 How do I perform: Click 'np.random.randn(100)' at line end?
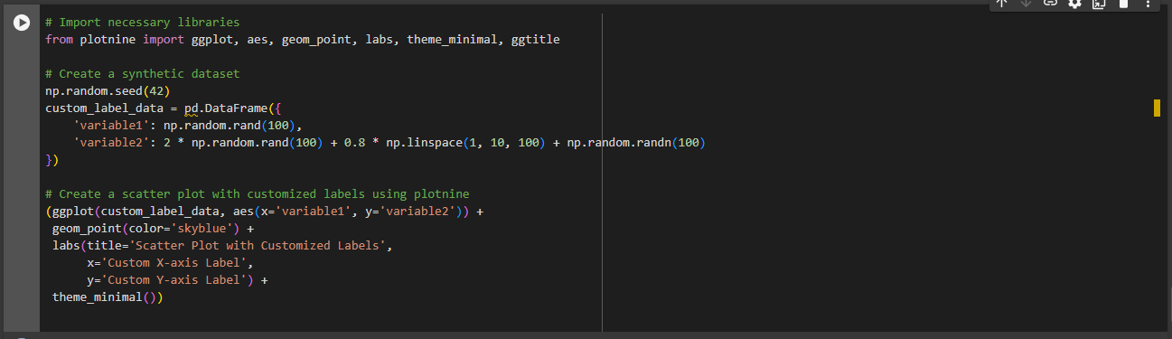pos(636,142)
